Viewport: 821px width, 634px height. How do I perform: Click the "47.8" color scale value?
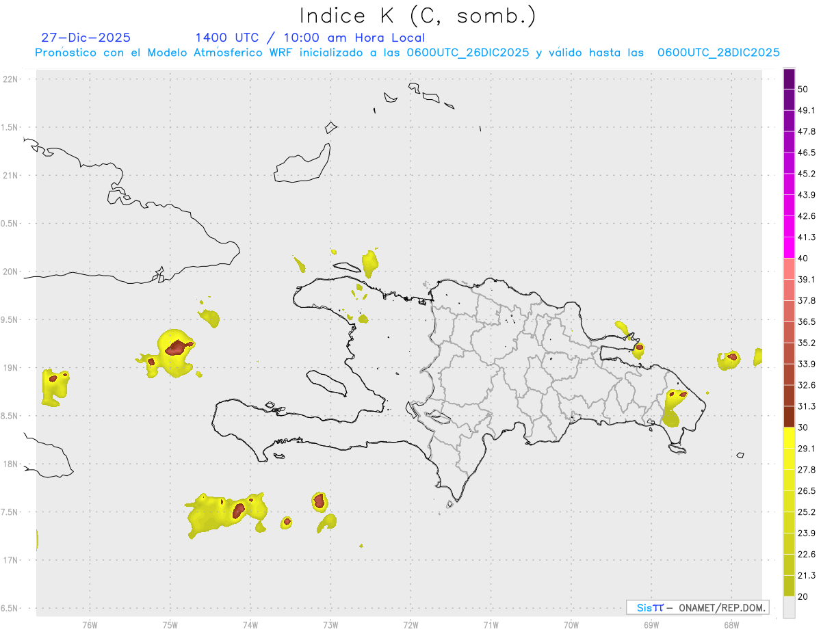point(807,132)
